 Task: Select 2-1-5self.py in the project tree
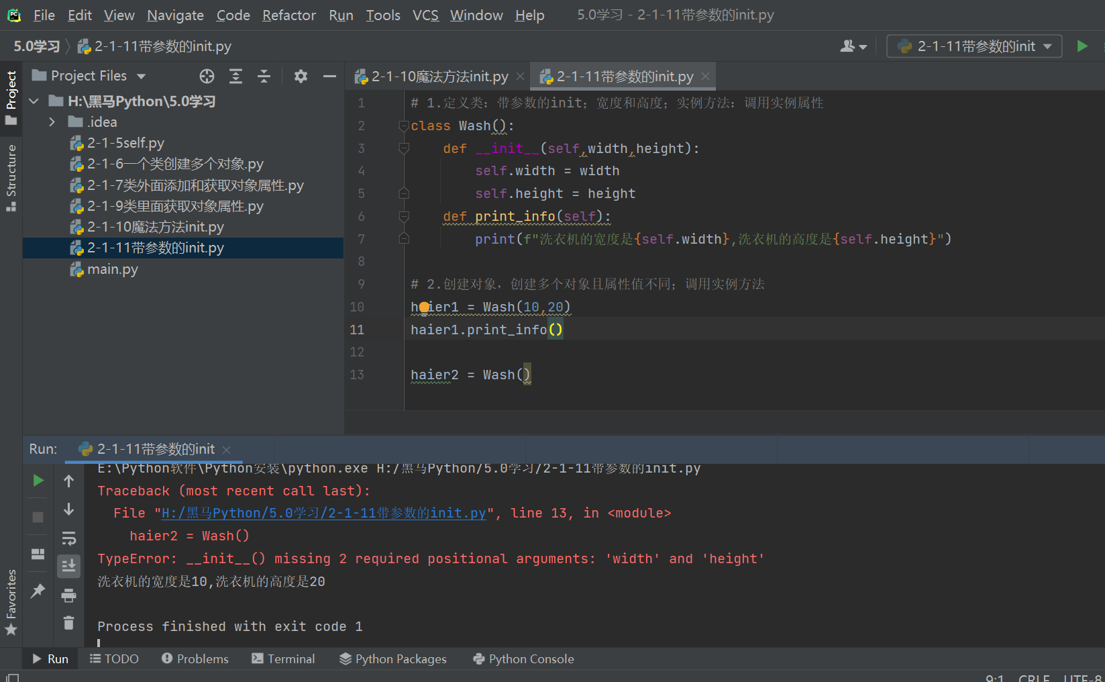[125, 143]
